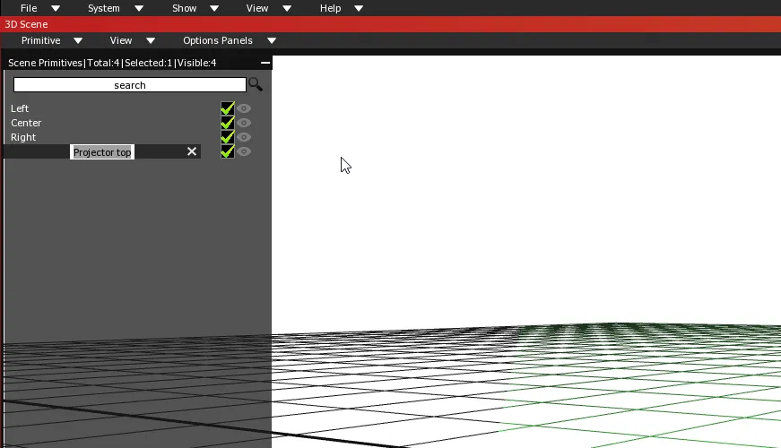Open the 3D Scene View menu
Image resolution: width=781 pixels, height=448 pixels.
point(121,41)
